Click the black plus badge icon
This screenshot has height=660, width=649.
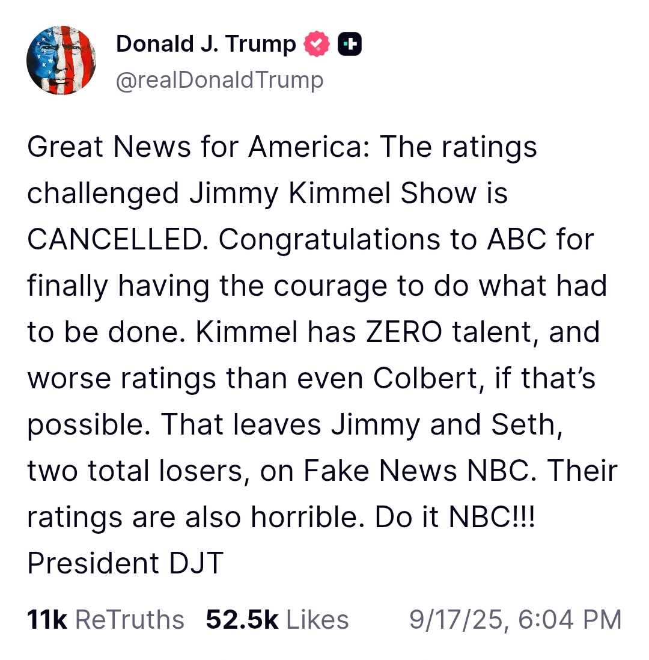(350, 44)
